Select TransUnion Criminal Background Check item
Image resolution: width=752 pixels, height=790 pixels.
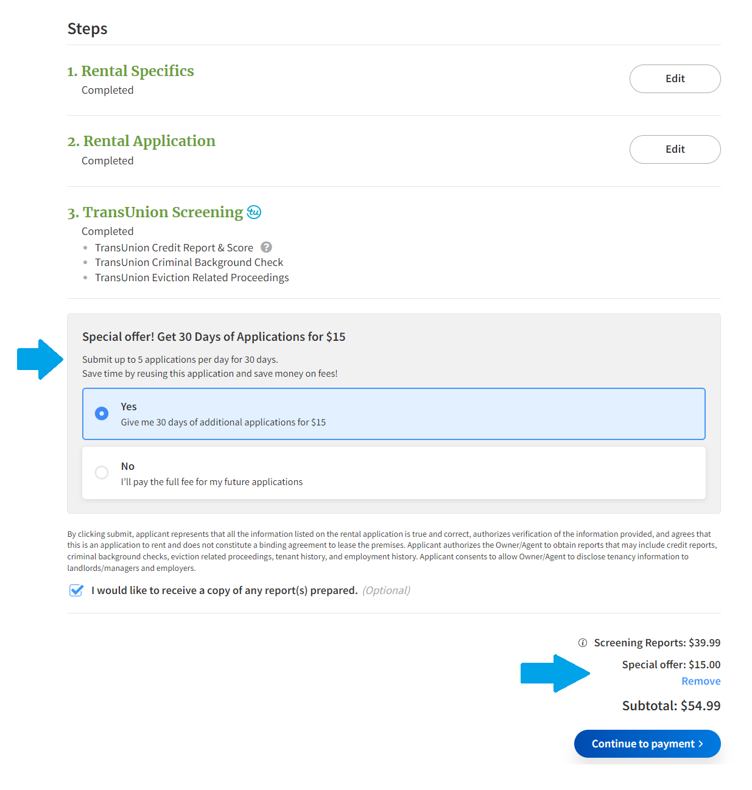coord(189,262)
